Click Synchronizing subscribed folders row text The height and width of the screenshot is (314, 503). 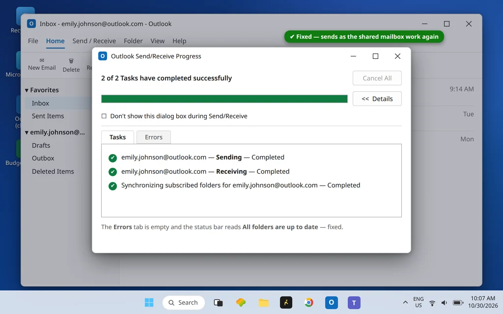[x=241, y=185]
